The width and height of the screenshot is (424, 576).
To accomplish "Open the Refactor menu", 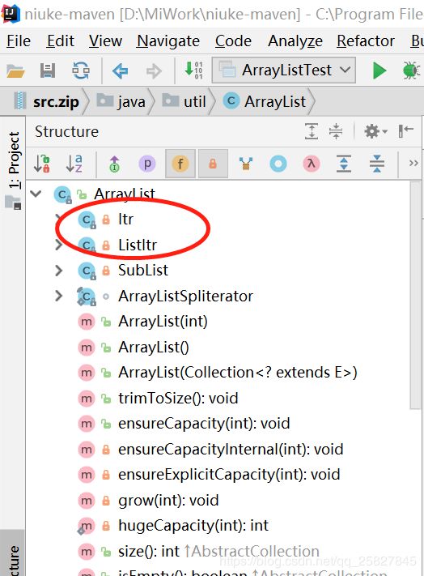I will (366, 41).
